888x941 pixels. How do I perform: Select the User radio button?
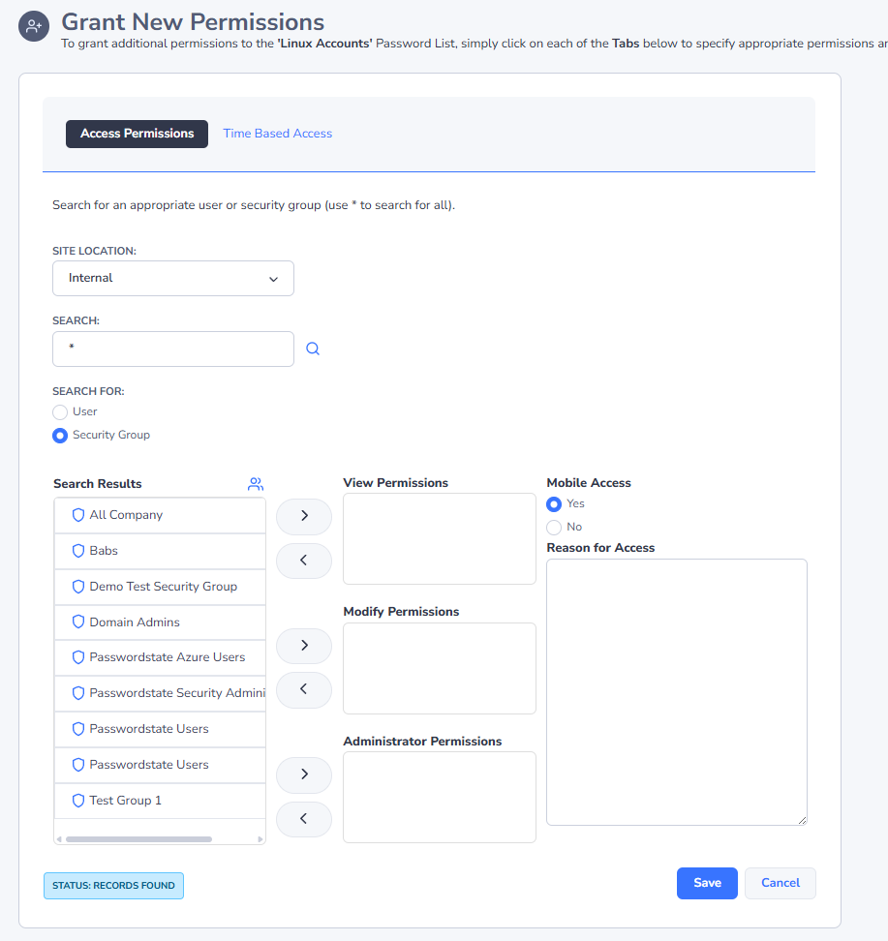[58, 411]
